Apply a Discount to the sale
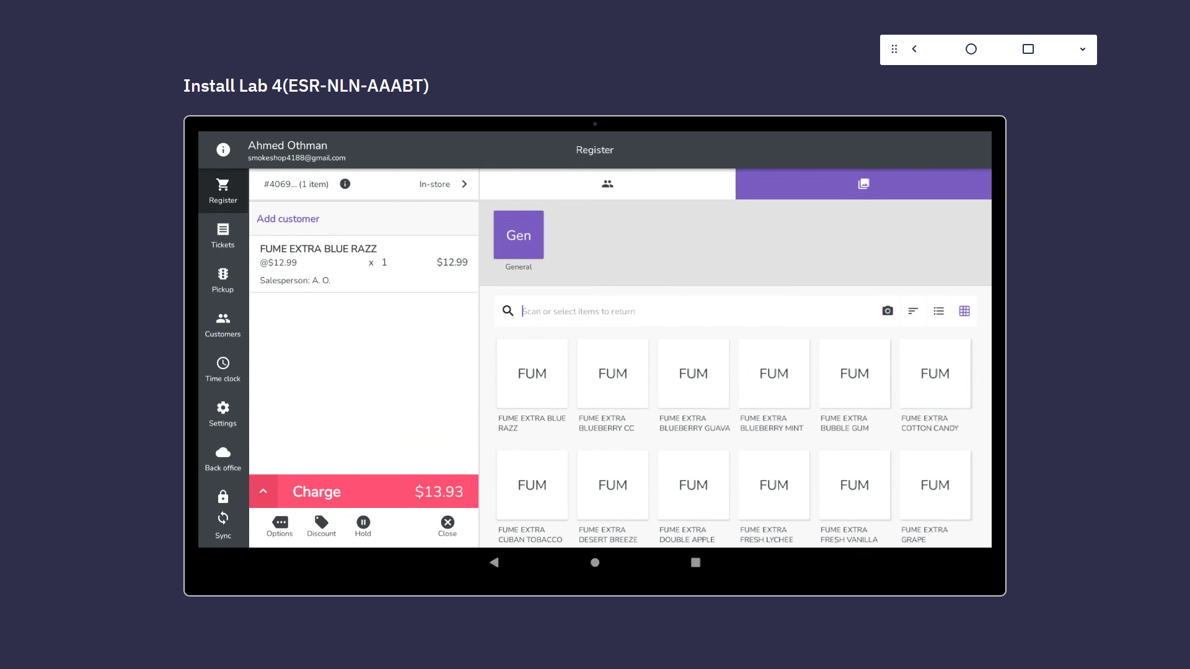This screenshot has height=669, width=1190. (321, 526)
